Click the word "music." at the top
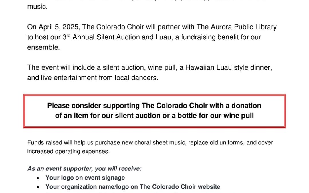This screenshot has height=193, width=309. click(37, 7)
